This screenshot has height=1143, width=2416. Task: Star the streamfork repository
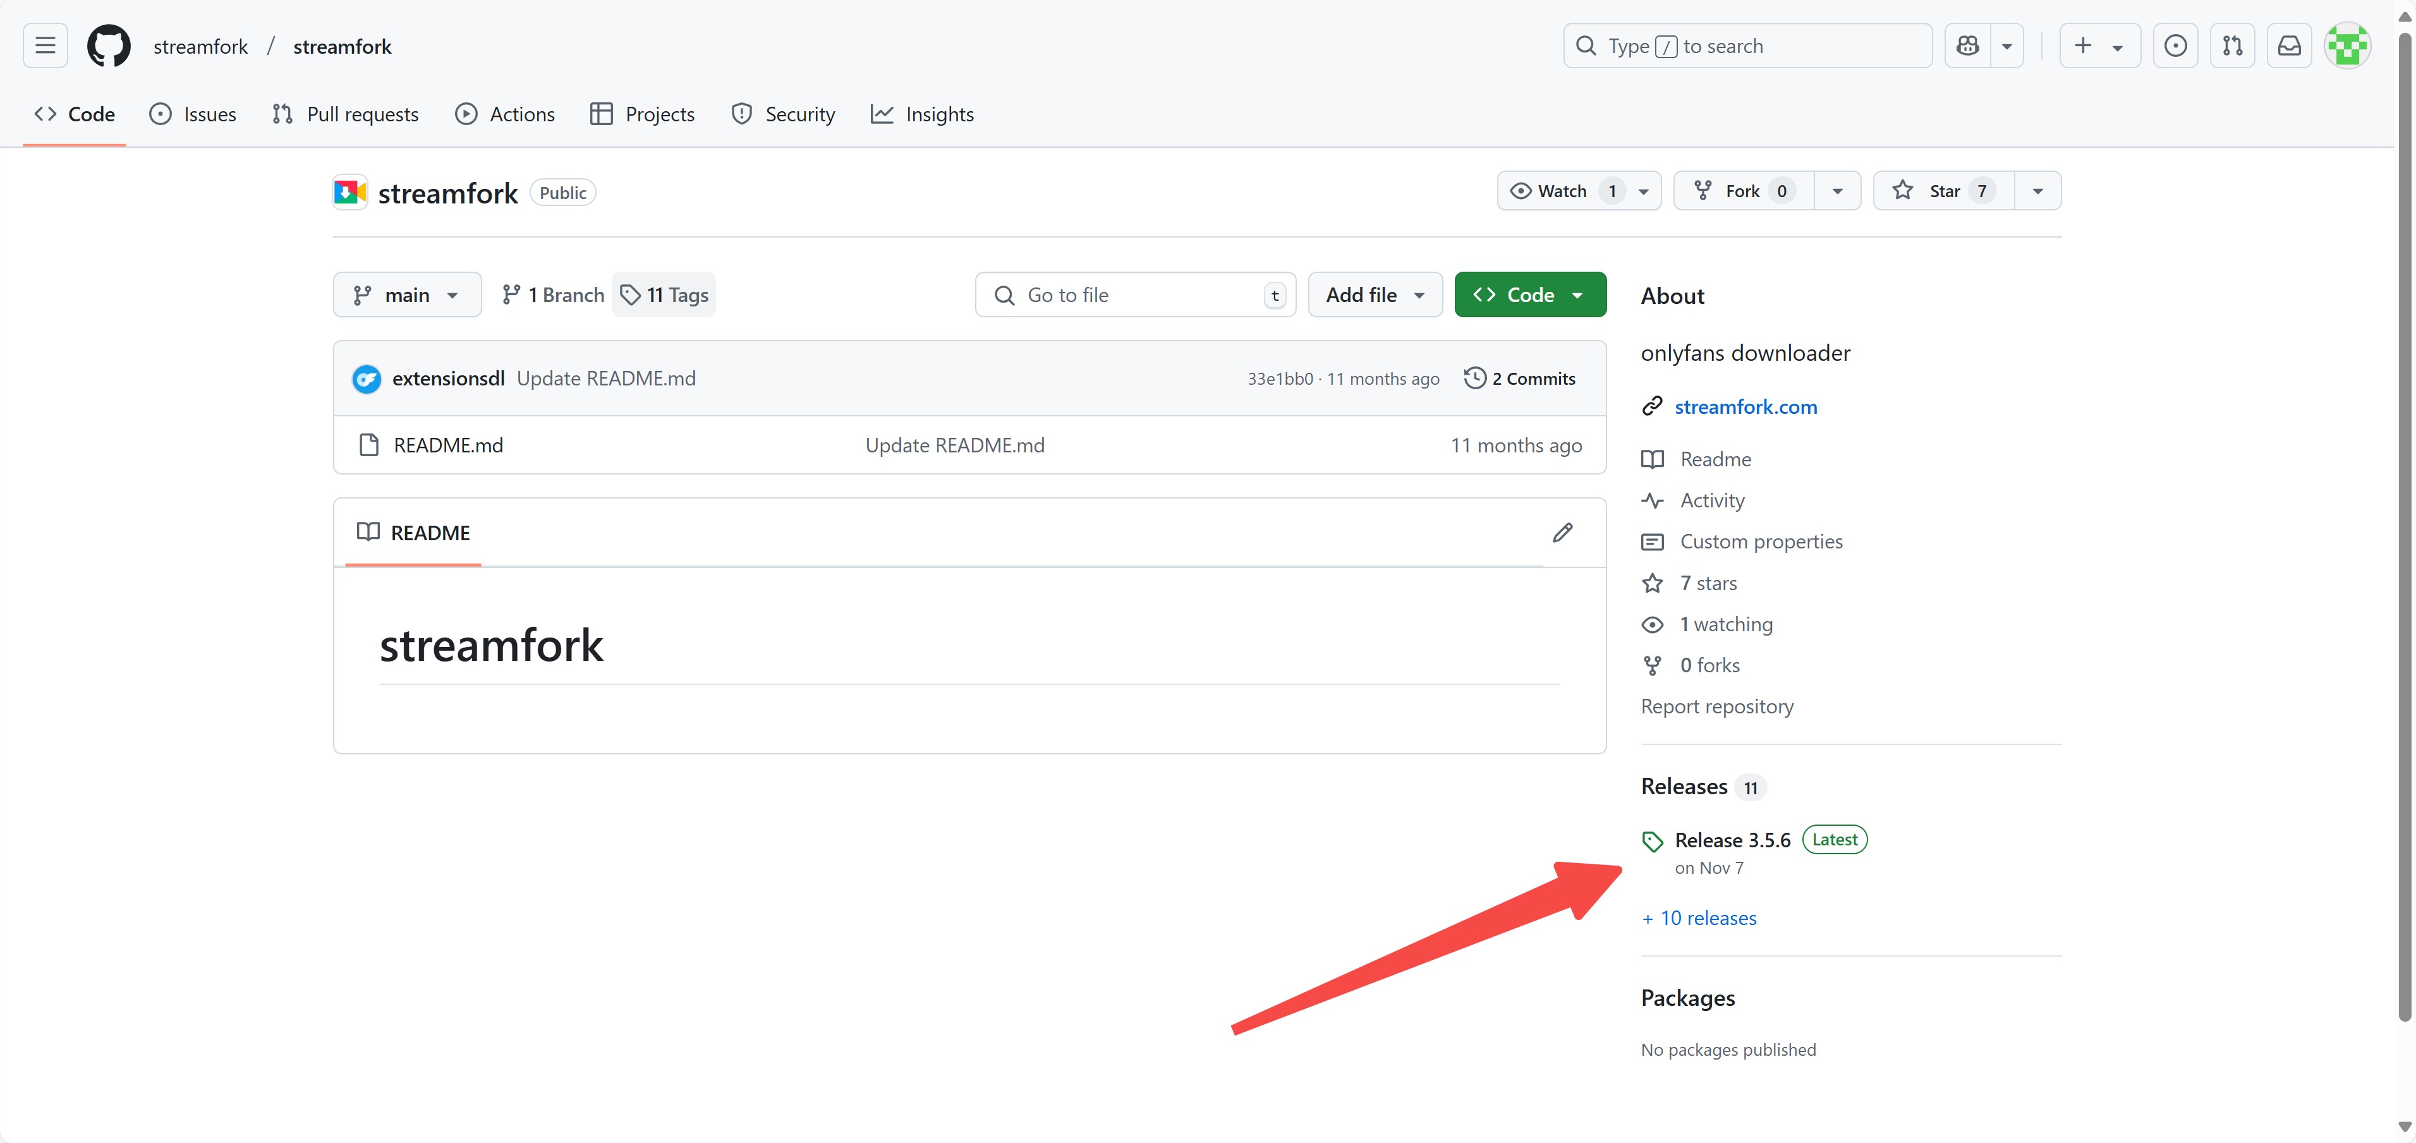click(1943, 191)
